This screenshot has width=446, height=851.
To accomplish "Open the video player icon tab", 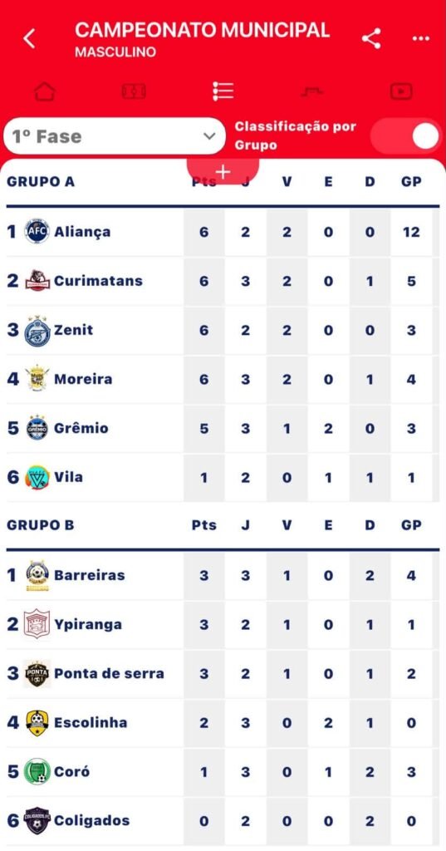I will click(x=401, y=91).
